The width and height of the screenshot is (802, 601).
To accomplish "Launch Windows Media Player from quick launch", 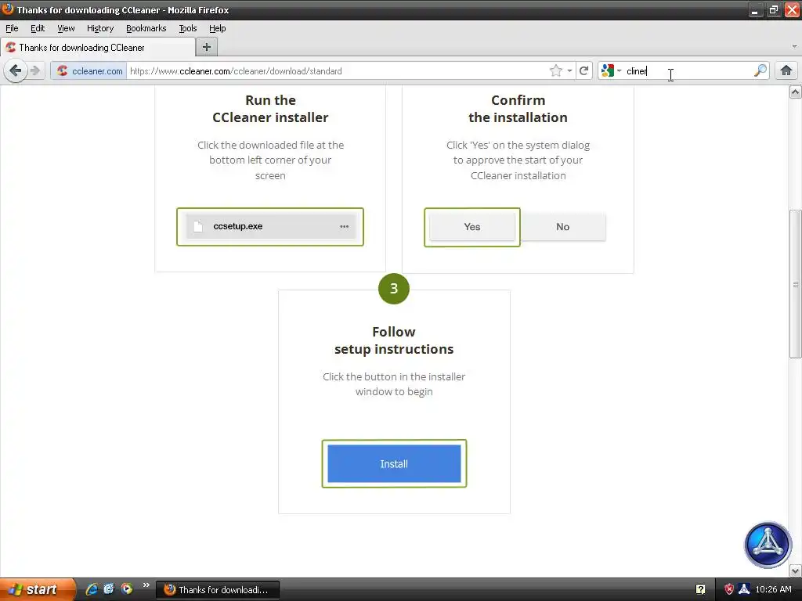I will pos(126,589).
